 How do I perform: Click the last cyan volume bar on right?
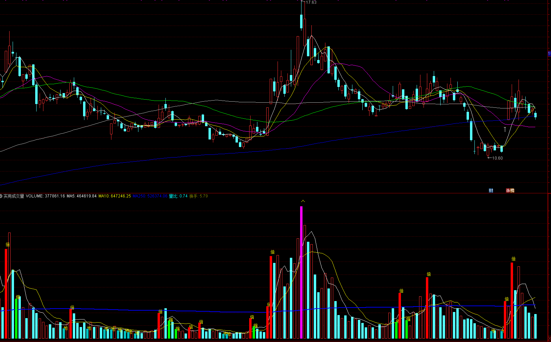click(x=536, y=326)
